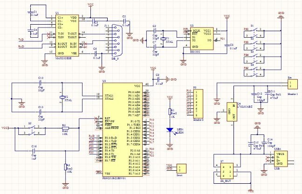Select polarized capacitor C11 470uF
The height and width of the screenshot is (194, 302).
(267, 93)
